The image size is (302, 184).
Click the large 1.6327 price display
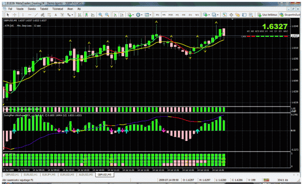275,27
